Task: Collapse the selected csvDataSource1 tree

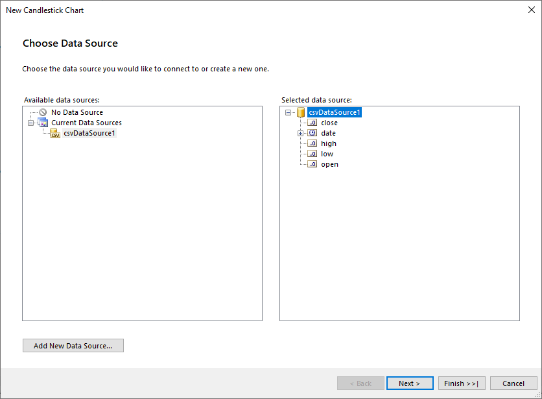Action: [x=288, y=112]
